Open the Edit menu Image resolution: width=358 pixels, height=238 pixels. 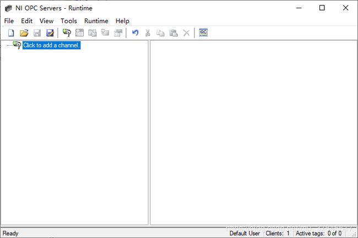pyautogui.click(x=27, y=21)
